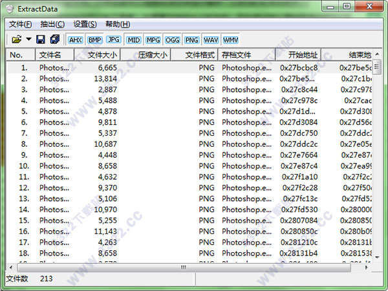Click PNG format cell in row 15
The image size is (388, 291).
tap(207, 221)
